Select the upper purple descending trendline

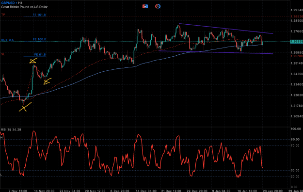[x=226, y=29]
